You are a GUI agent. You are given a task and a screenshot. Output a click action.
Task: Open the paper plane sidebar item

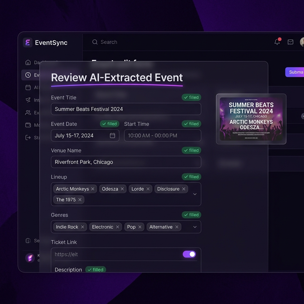tap(28, 100)
